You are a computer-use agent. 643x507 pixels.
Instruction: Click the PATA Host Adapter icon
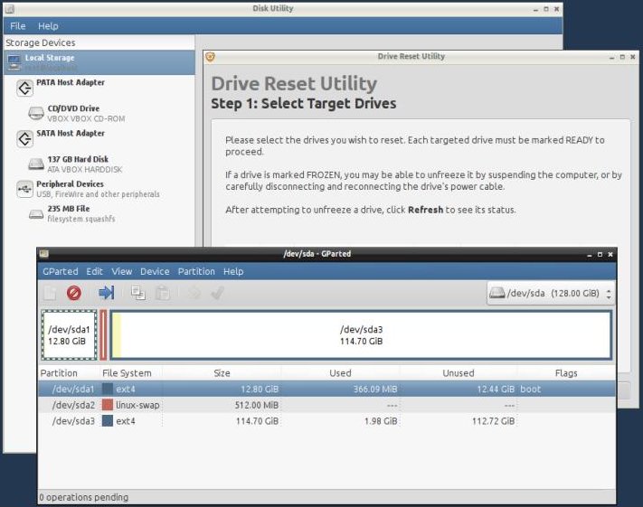[x=24, y=88]
